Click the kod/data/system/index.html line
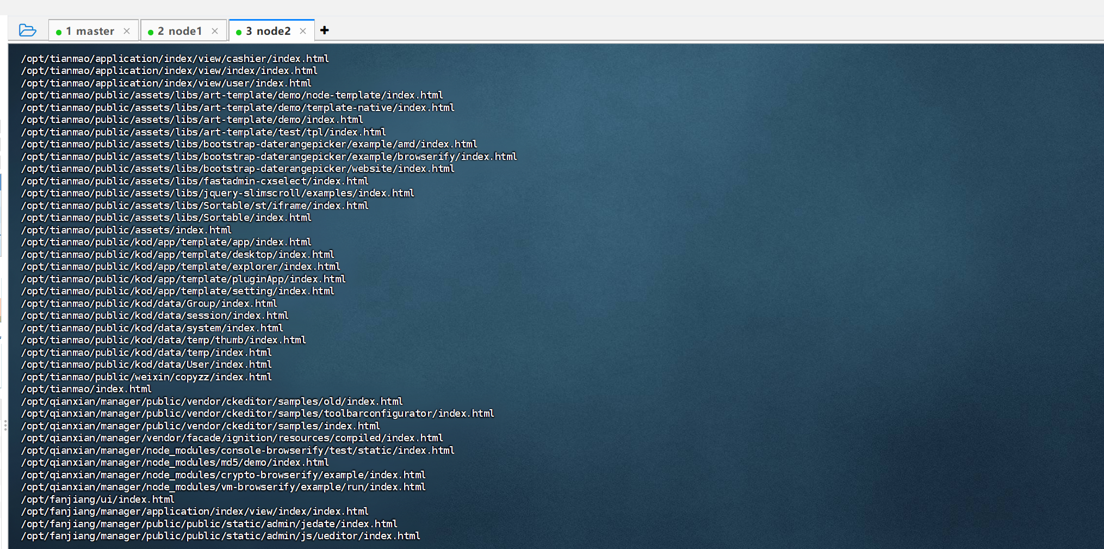This screenshot has width=1104, height=549. [x=152, y=328]
